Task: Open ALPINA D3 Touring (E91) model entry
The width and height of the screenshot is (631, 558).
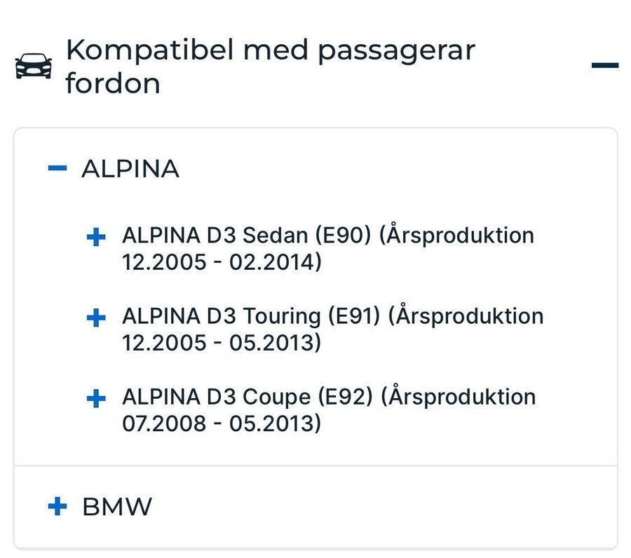Action: point(333,329)
